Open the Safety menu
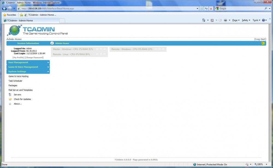Image resolution: width=273 pixels, height=168 pixels. [x=246, y=20]
